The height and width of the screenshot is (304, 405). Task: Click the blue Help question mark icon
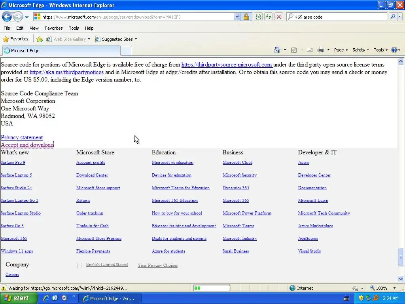[394, 50]
